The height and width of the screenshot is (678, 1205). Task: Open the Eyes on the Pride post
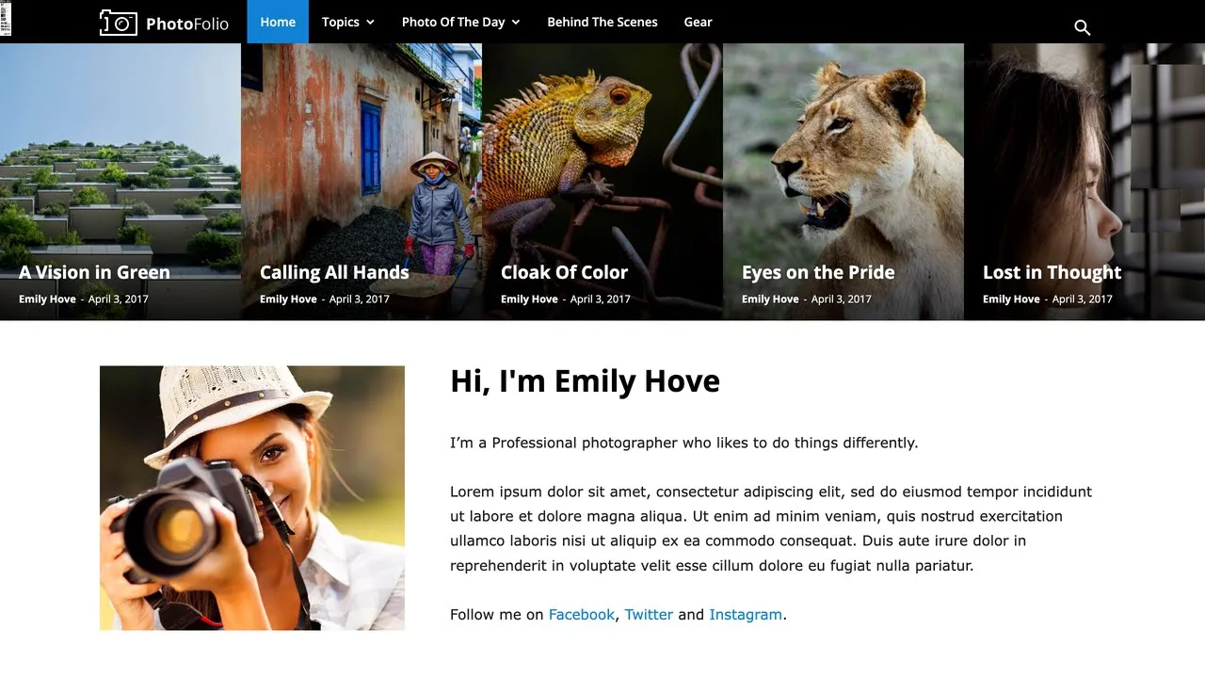(818, 272)
